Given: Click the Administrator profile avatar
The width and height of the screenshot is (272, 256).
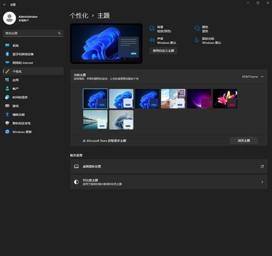Looking at the screenshot, I should [9, 18].
